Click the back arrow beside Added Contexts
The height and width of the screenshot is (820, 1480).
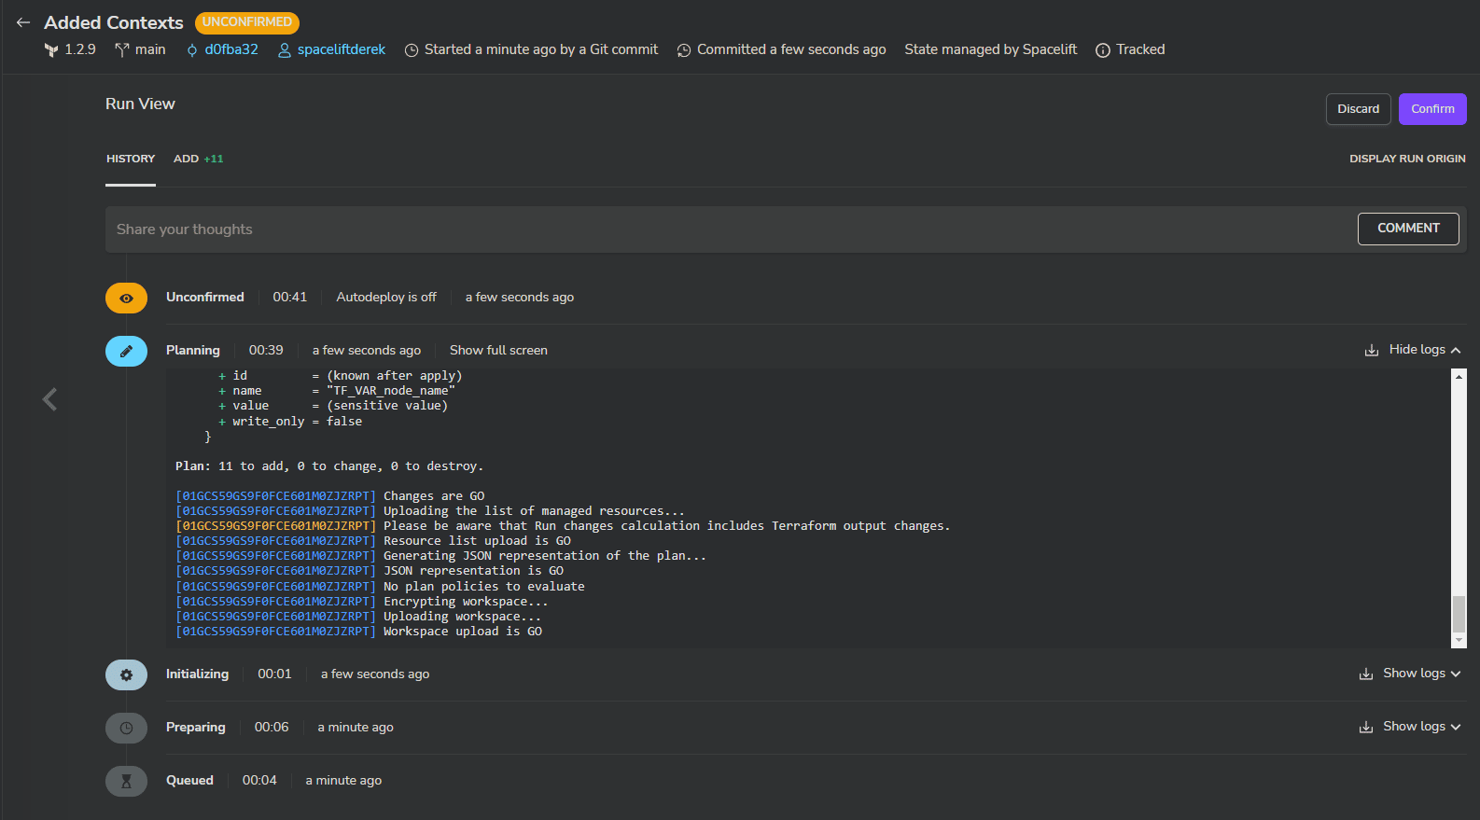(23, 22)
